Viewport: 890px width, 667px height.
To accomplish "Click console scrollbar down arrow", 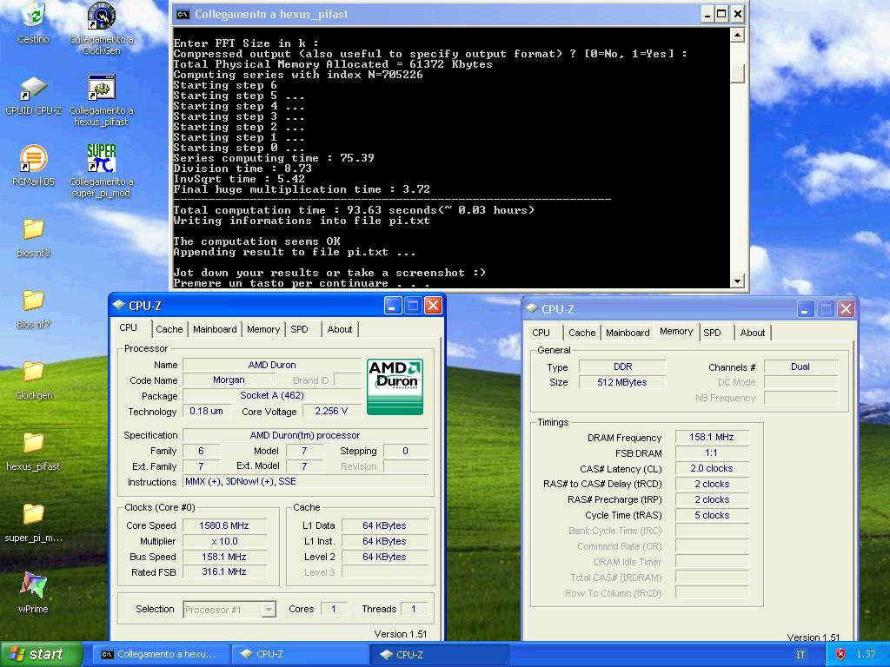I will pos(737,281).
